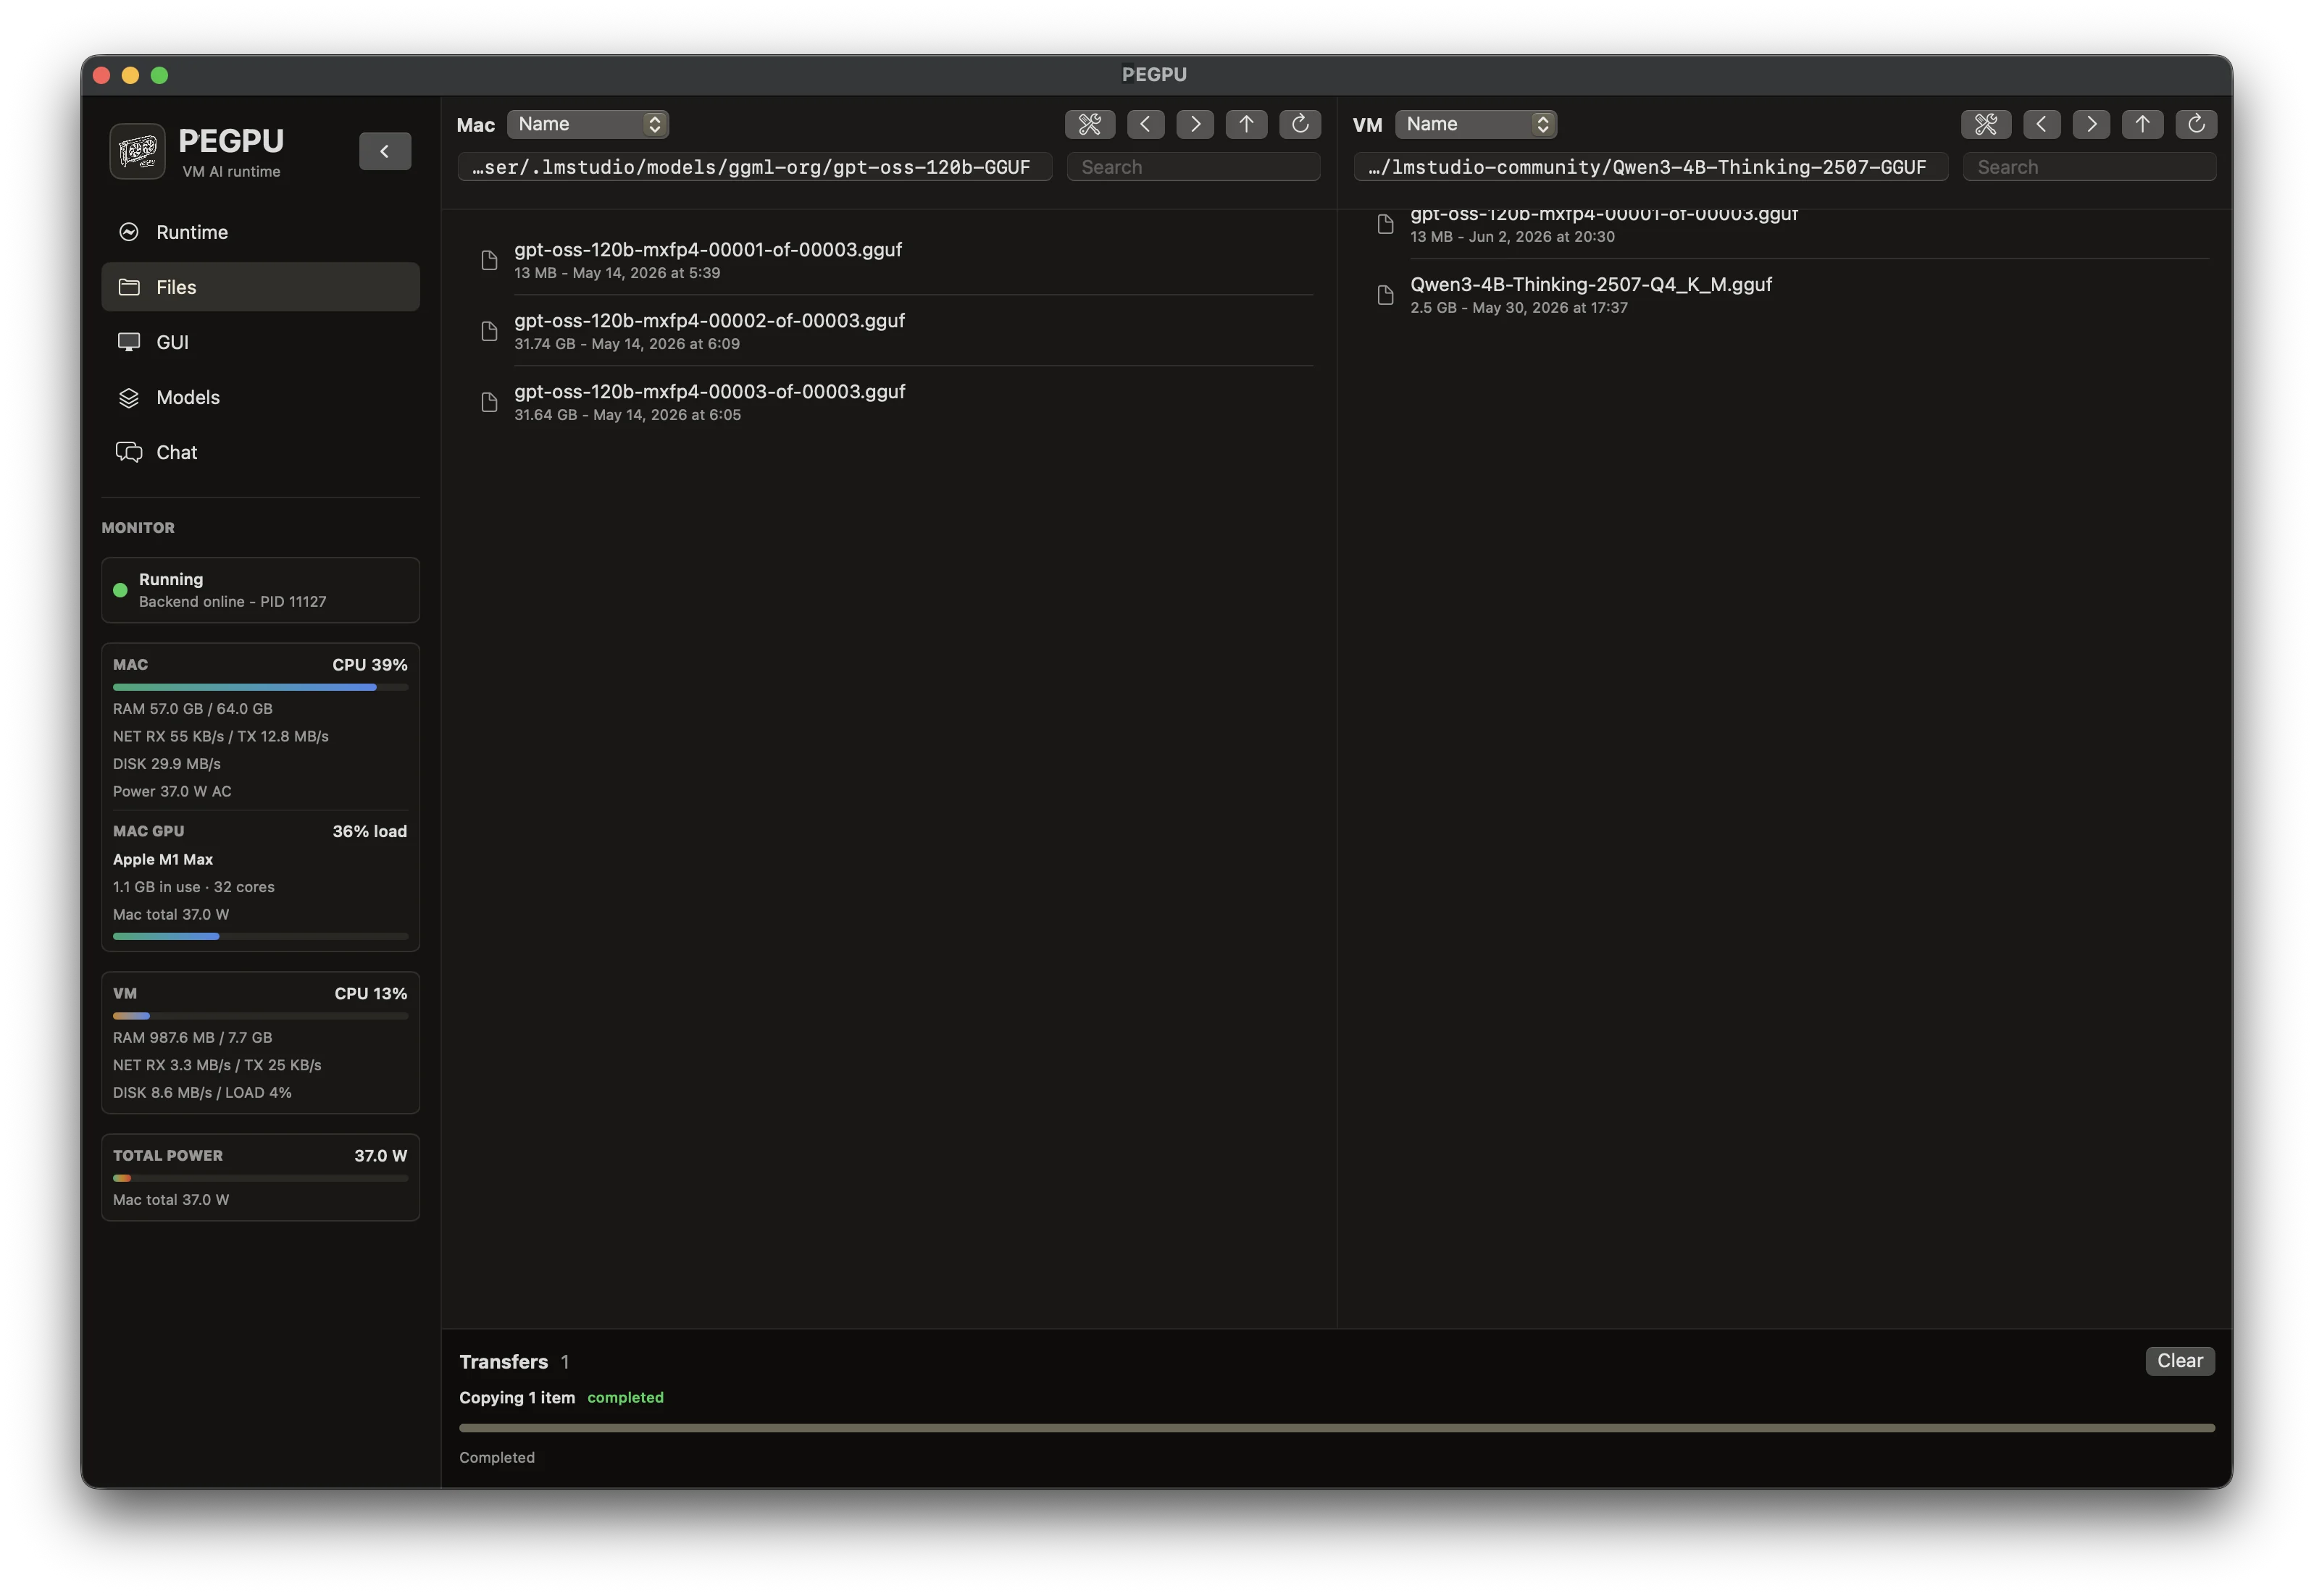Click the VM pane tools icon

click(1986, 124)
